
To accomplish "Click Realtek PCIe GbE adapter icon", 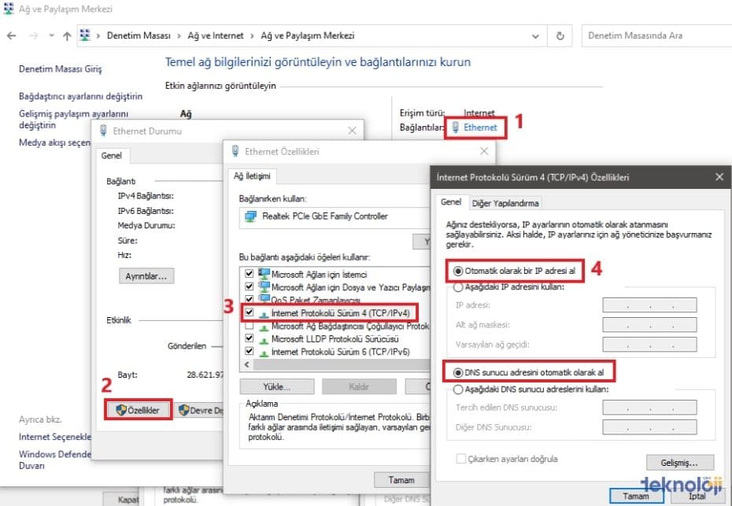I will [x=251, y=216].
